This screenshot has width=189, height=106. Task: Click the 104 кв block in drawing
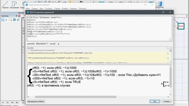pyautogui.click(x=181, y=26)
